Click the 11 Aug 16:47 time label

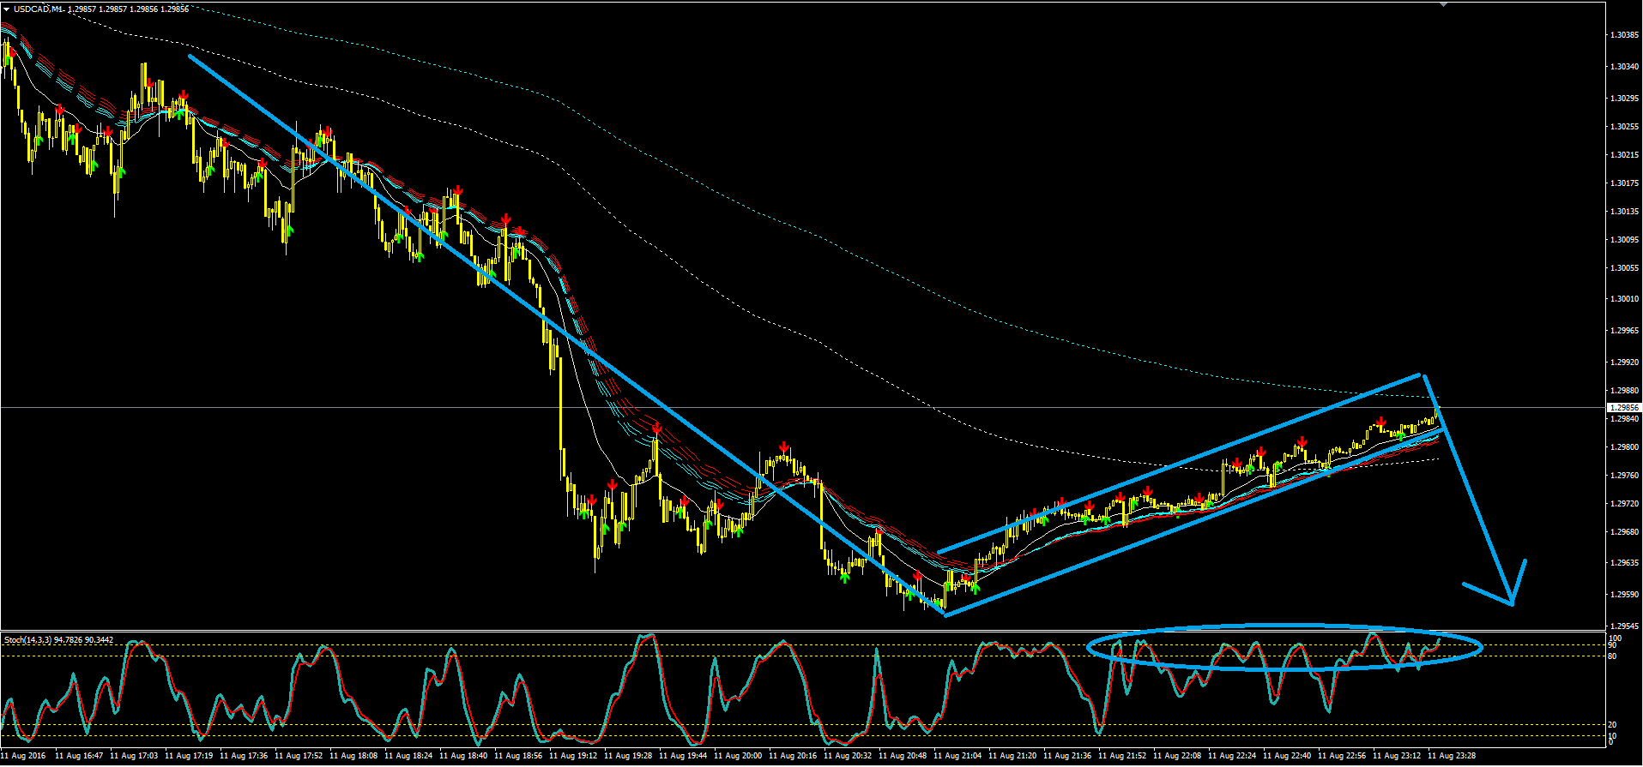click(79, 756)
